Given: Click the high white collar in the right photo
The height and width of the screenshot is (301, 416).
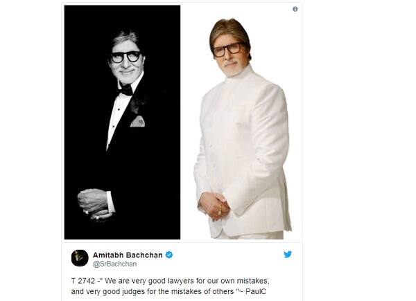Looking at the screenshot, I should [239, 73].
